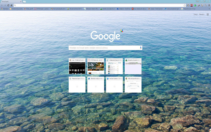Click the Chrome user profile button in the title bar
The image size is (211, 132).
pos(197,1)
